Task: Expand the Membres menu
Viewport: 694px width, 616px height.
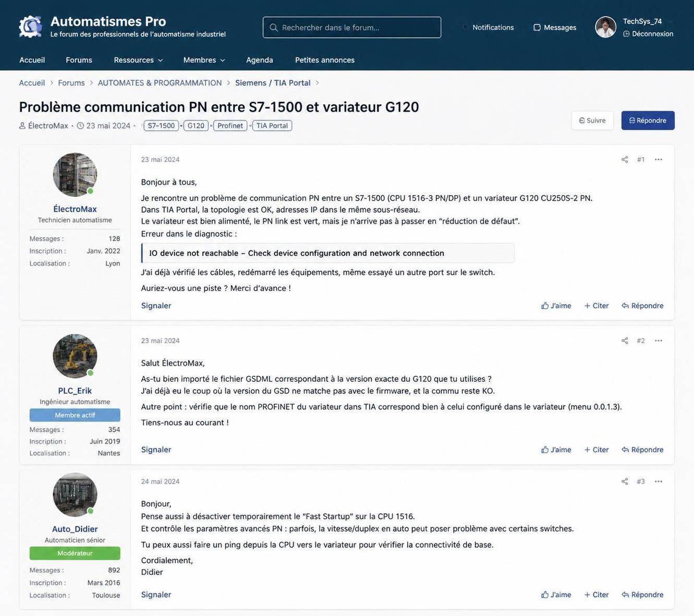Action: point(204,60)
